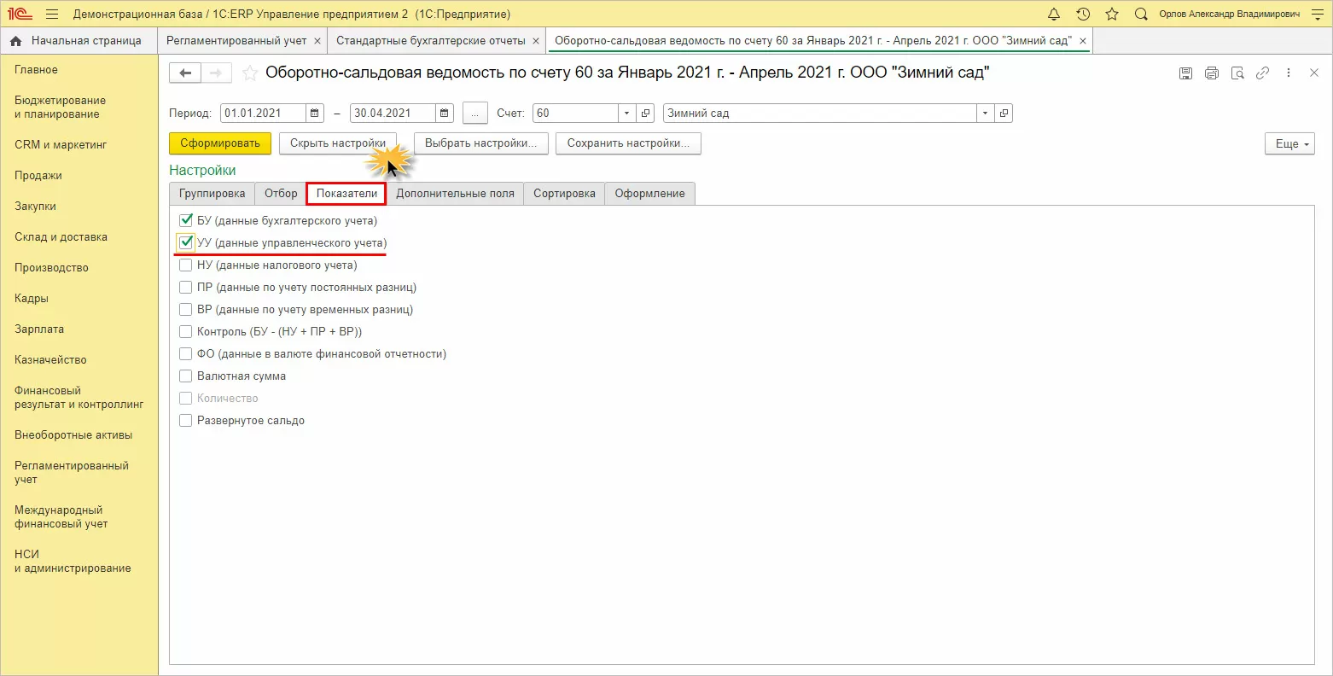
Task: Open the three-dot more options icon
Action: pos(1289,73)
